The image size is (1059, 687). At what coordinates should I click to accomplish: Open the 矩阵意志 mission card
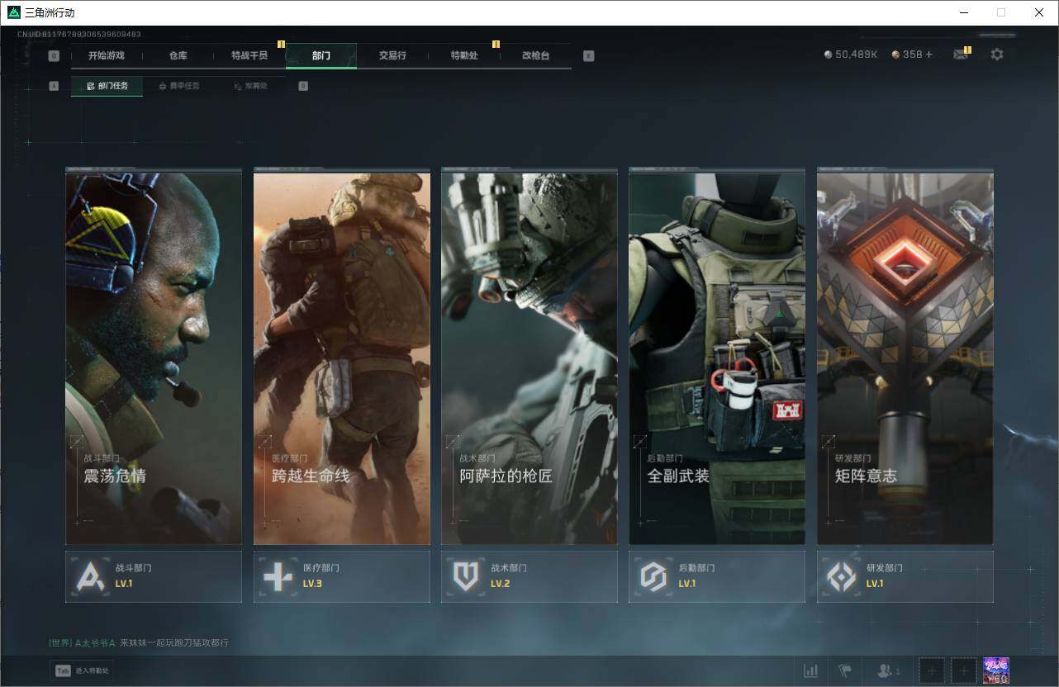click(x=905, y=358)
